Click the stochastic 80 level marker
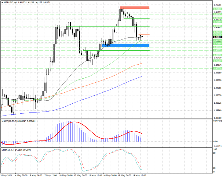 214,153
